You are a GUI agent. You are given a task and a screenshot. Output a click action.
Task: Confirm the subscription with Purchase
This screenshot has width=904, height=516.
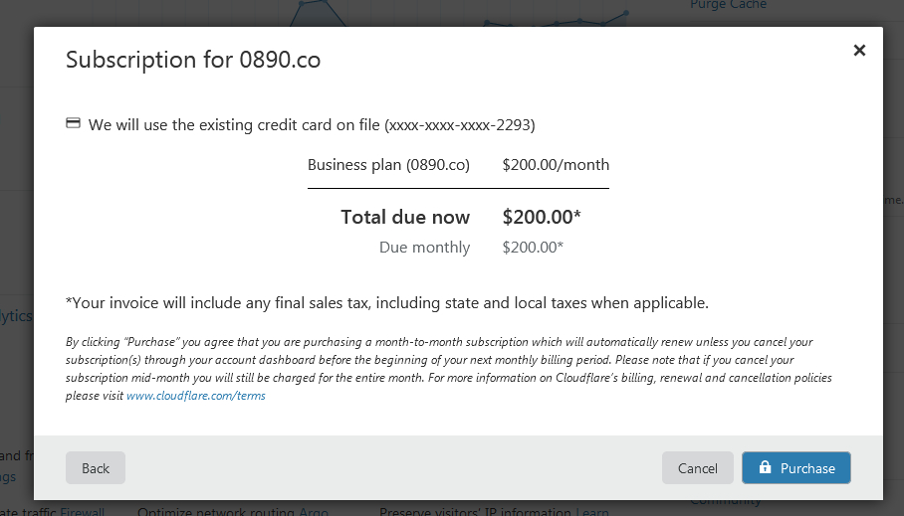click(796, 467)
